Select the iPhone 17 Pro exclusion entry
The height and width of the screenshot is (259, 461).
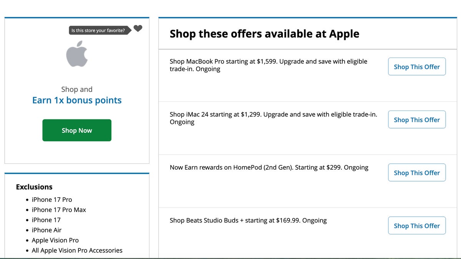click(51, 200)
